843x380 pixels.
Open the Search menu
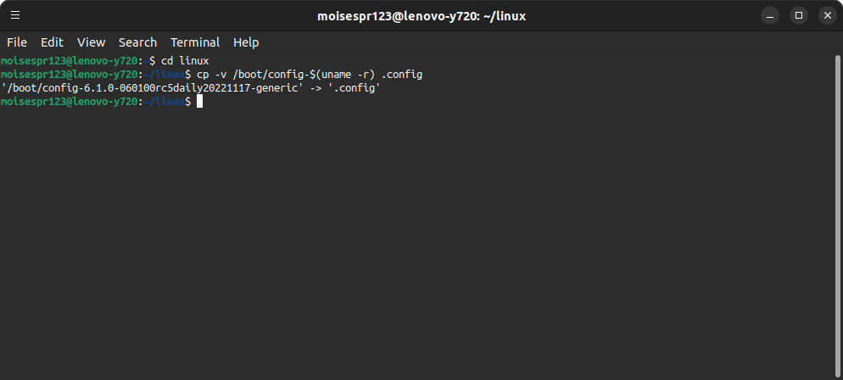[137, 42]
